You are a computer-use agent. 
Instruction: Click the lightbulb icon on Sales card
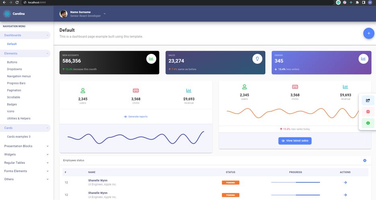click(257, 59)
